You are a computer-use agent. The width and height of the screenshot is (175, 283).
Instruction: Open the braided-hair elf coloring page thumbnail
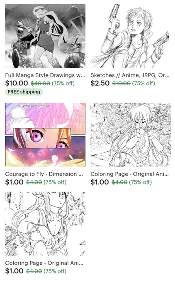(x=45, y=224)
